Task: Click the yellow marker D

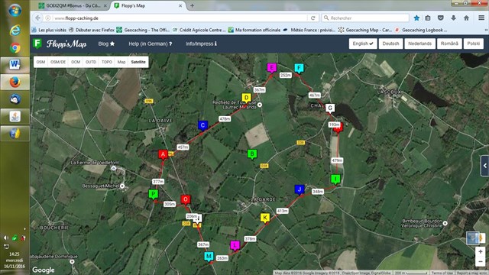Action: click(x=246, y=98)
